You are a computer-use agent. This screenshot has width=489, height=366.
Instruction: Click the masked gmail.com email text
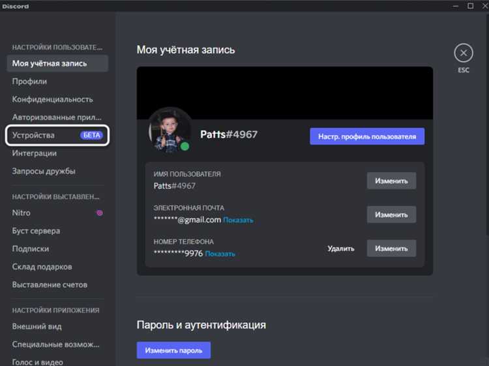(187, 220)
